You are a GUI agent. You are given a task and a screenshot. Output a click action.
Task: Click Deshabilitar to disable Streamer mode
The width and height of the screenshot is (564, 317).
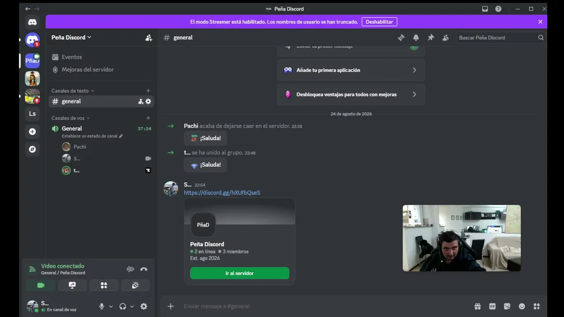(x=379, y=22)
